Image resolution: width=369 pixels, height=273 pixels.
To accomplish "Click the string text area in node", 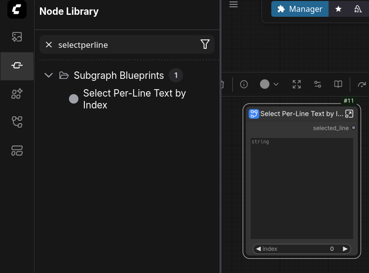I will pos(302,188).
